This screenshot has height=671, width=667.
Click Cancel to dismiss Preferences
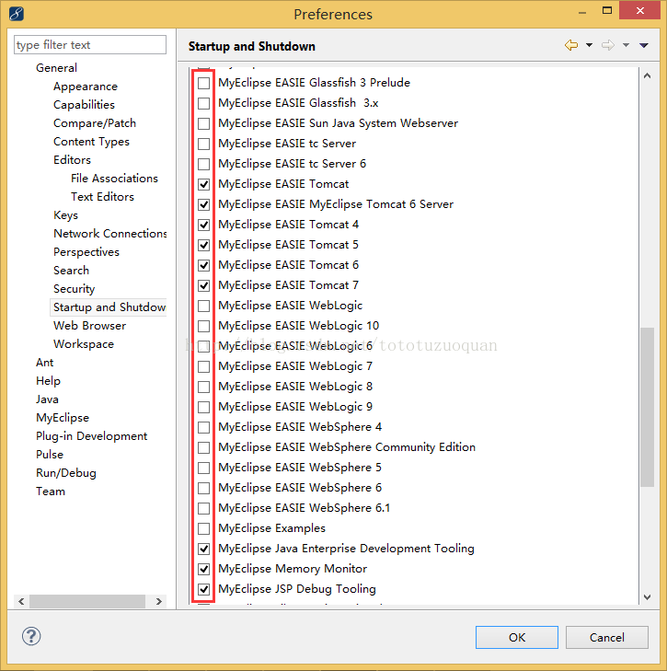606,637
